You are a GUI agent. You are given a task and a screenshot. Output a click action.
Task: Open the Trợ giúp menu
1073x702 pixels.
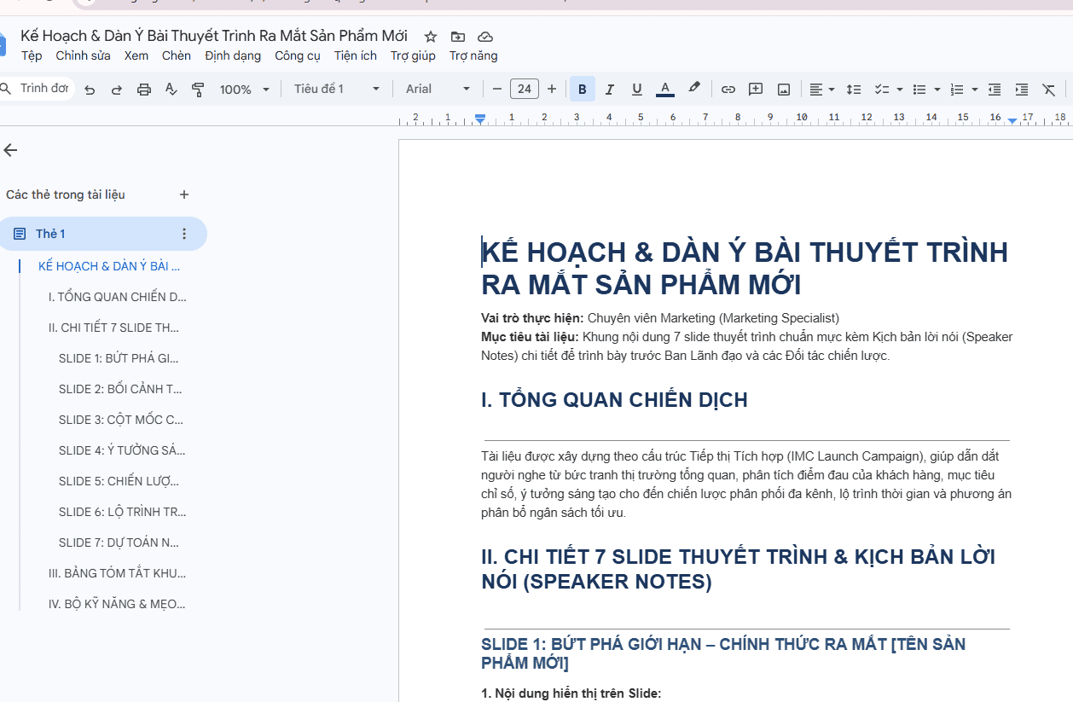pyautogui.click(x=414, y=56)
